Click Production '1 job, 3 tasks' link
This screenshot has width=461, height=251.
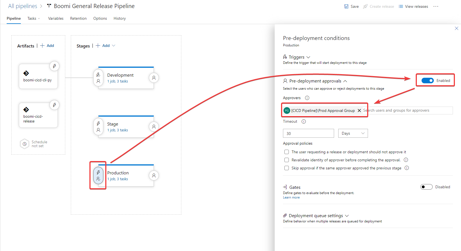pyautogui.click(x=118, y=179)
